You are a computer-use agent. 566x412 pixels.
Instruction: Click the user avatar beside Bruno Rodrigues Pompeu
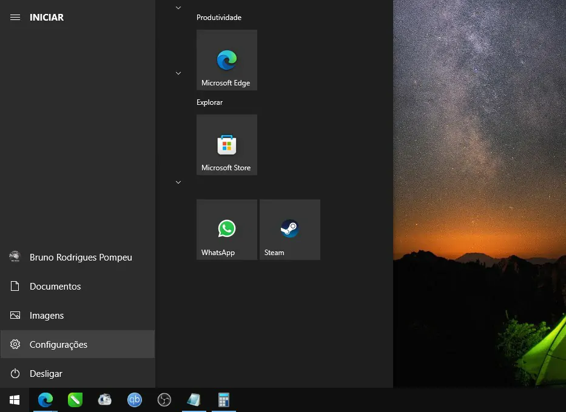pyautogui.click(x=15, y=257)
